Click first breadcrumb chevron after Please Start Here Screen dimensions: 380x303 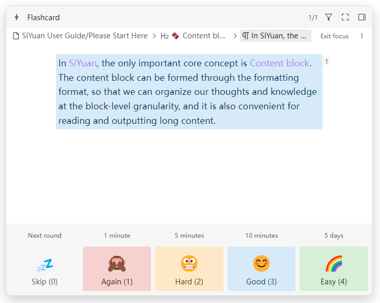tap(154, 36)
